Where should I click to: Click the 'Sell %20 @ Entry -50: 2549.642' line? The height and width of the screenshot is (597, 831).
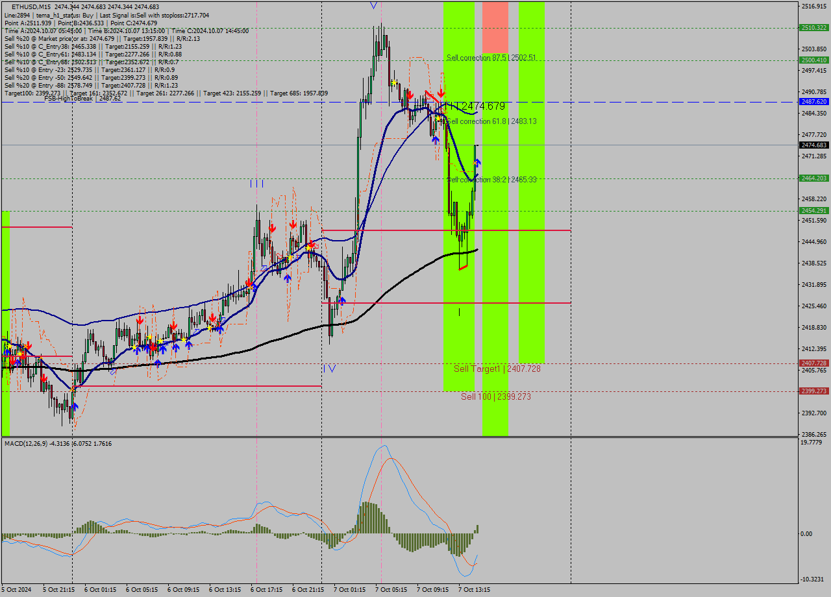91,77
